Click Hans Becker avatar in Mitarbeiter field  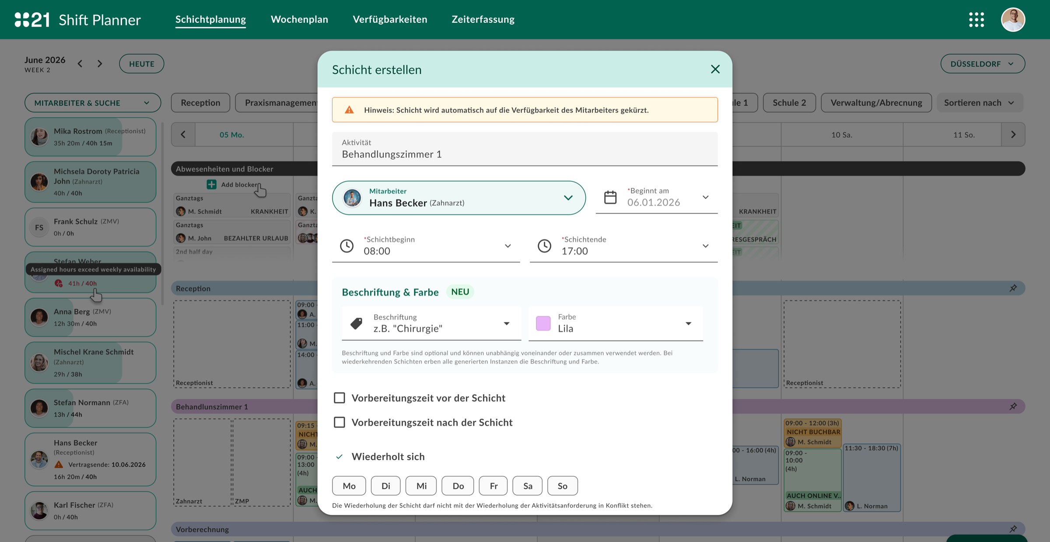point(352,198)
